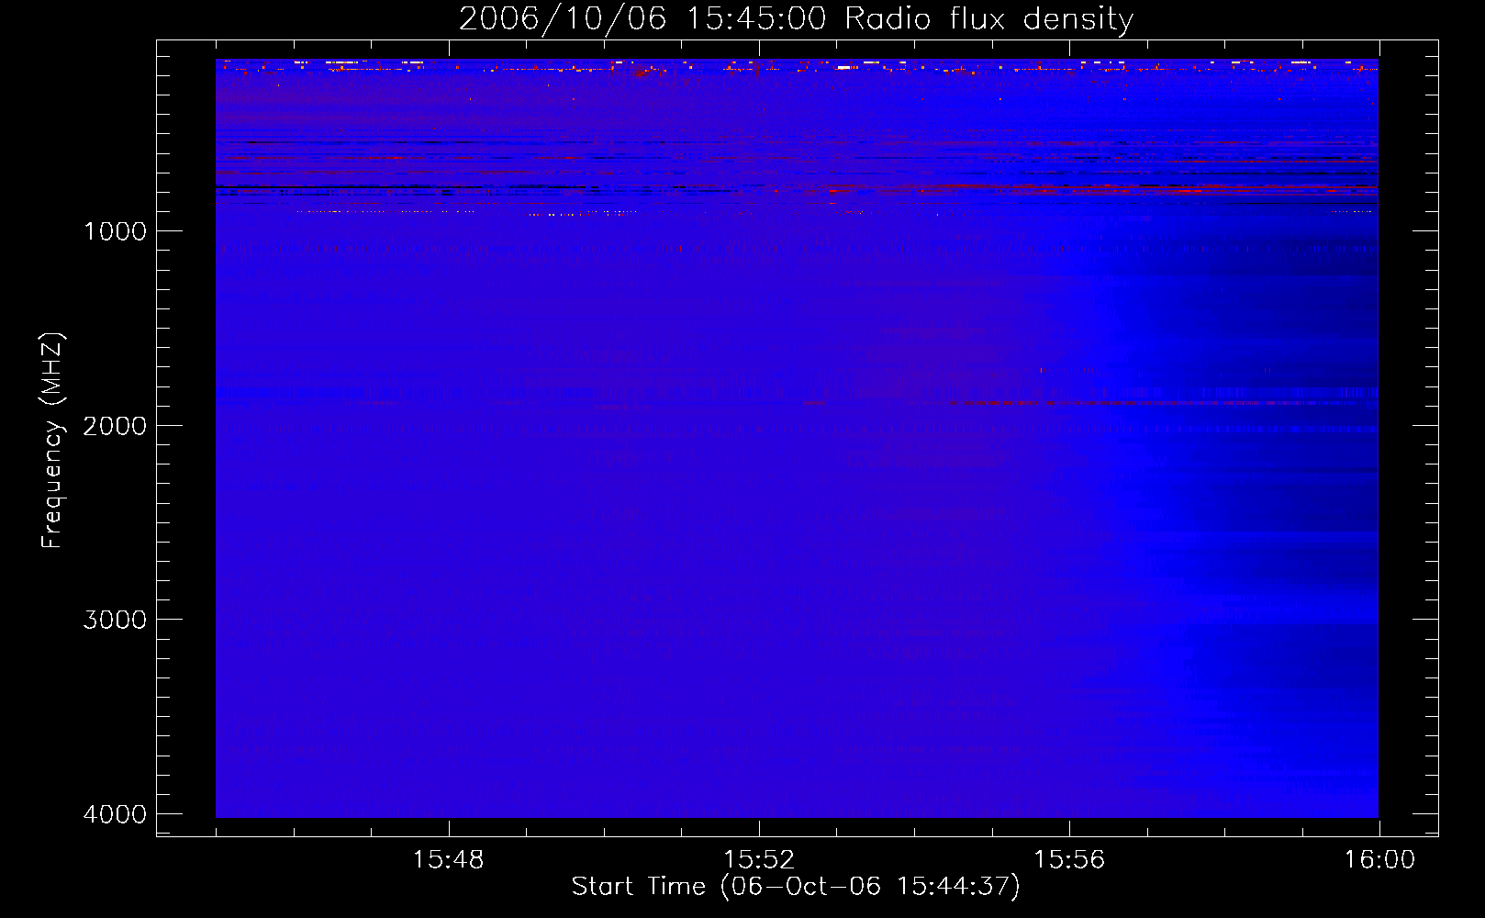Select the 'Frequency (MHZ)' axis label
This screenshot has width=1485, height=918.
[52, 440]
